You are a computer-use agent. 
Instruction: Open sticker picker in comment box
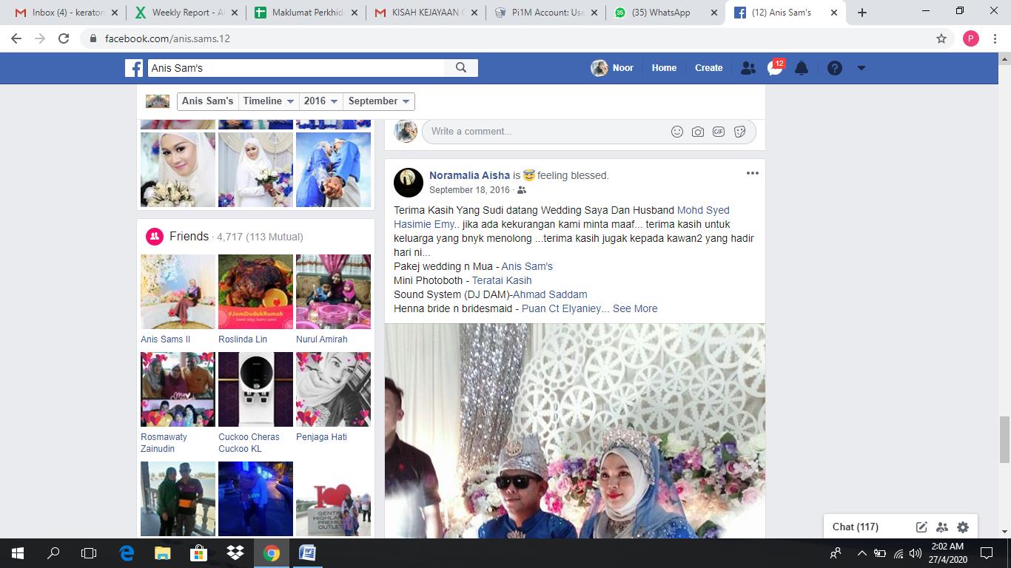pyautogui.click(x=739, y=132)
